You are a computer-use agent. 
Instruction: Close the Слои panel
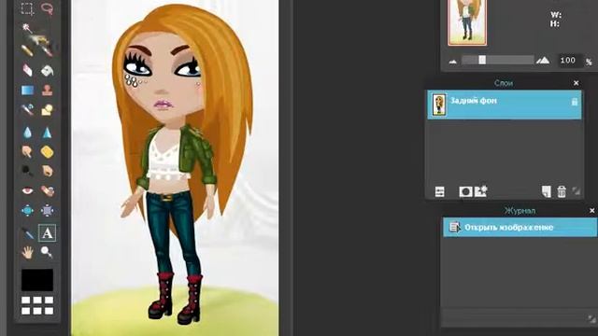click(576, 83)
